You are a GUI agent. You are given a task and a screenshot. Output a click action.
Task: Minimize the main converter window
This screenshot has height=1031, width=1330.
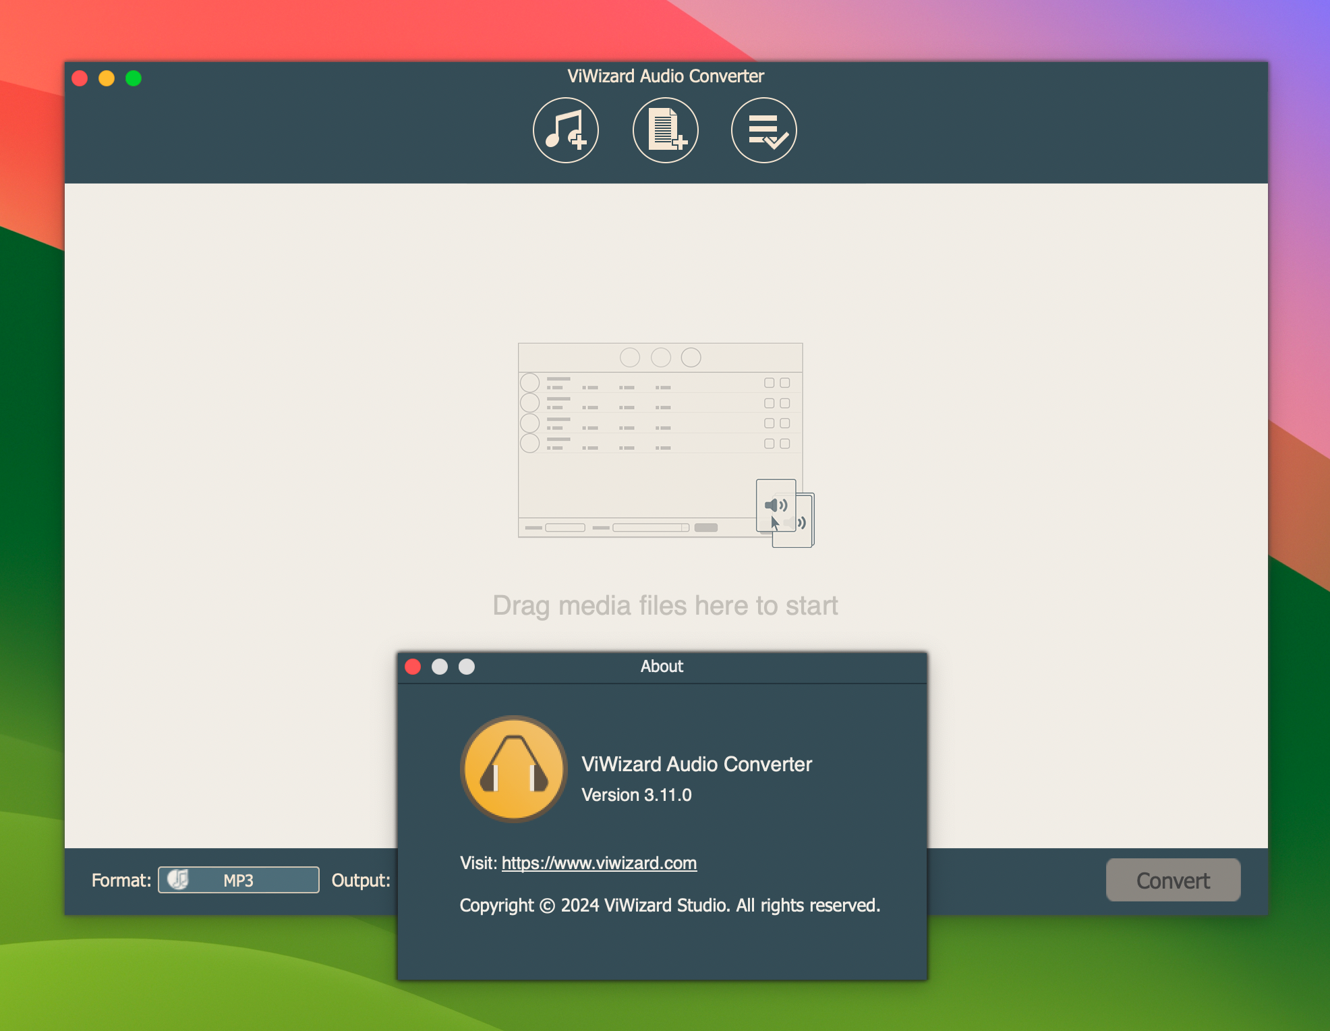pyautogui.click(x=107, y=78)
